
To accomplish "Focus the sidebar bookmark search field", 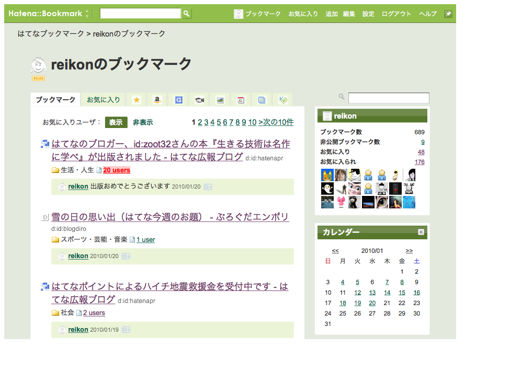I will coord(389,98).
